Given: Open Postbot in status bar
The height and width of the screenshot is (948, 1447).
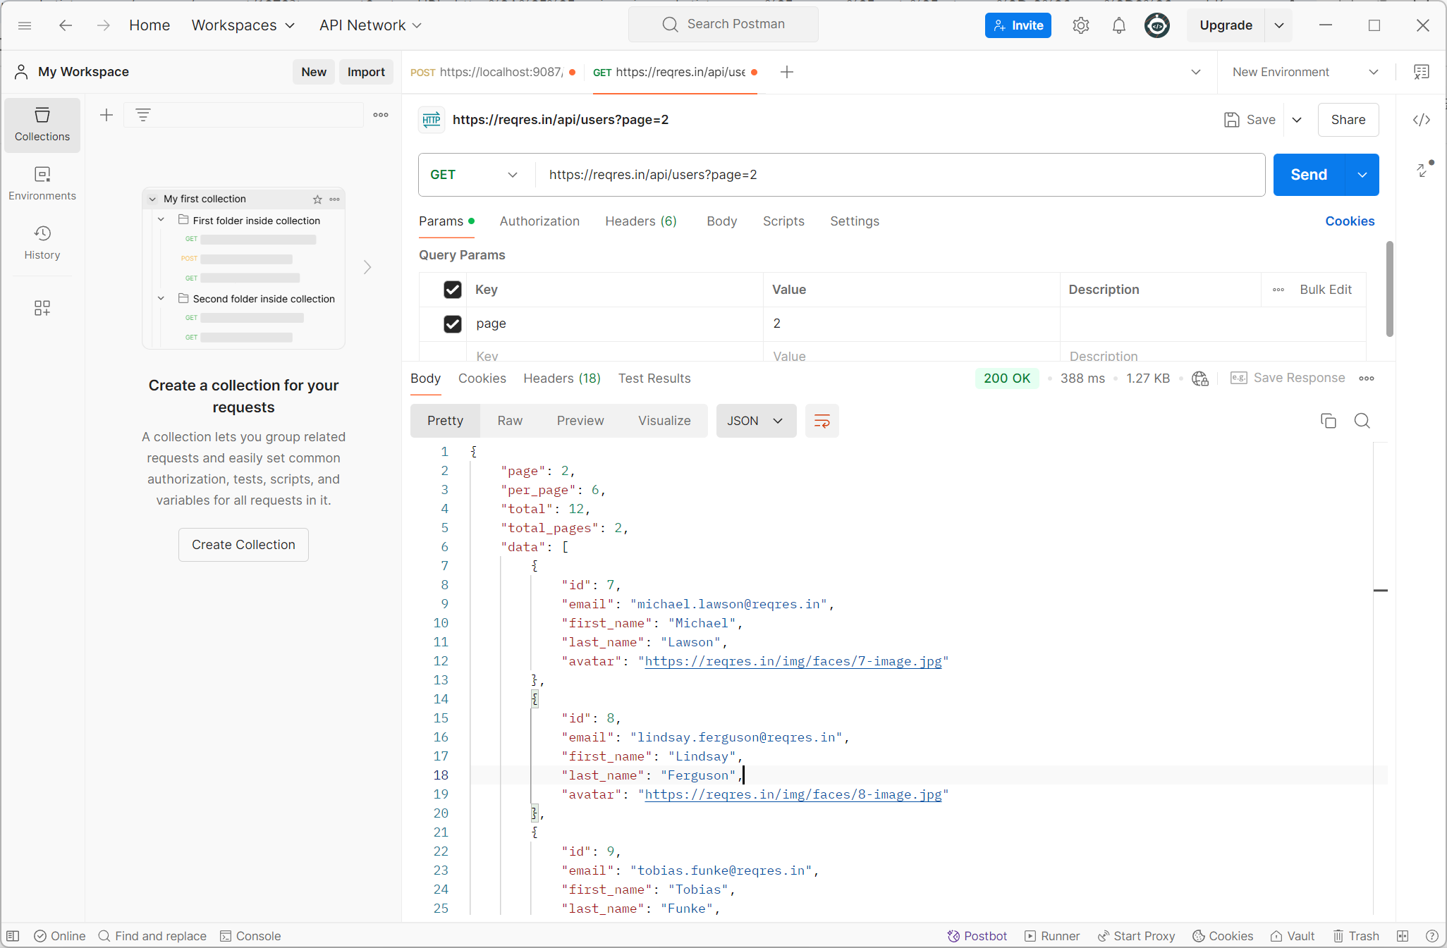Looking at the screenshot, I should (977, 936).
